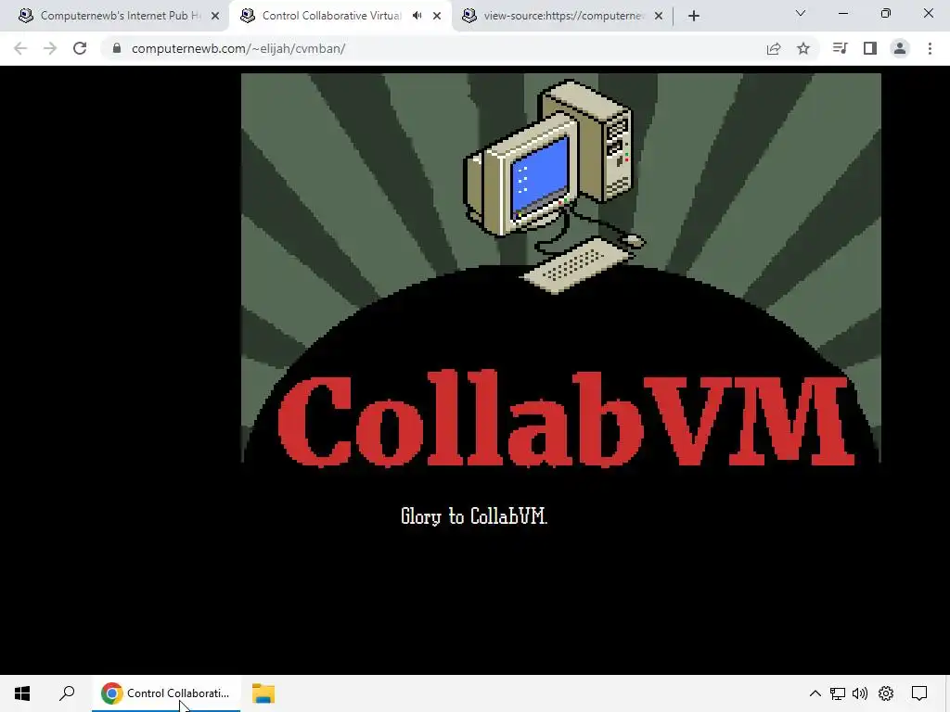Screen dimensions: 950x712
Task: Open the browser side panel
Action: coord(870,48)
